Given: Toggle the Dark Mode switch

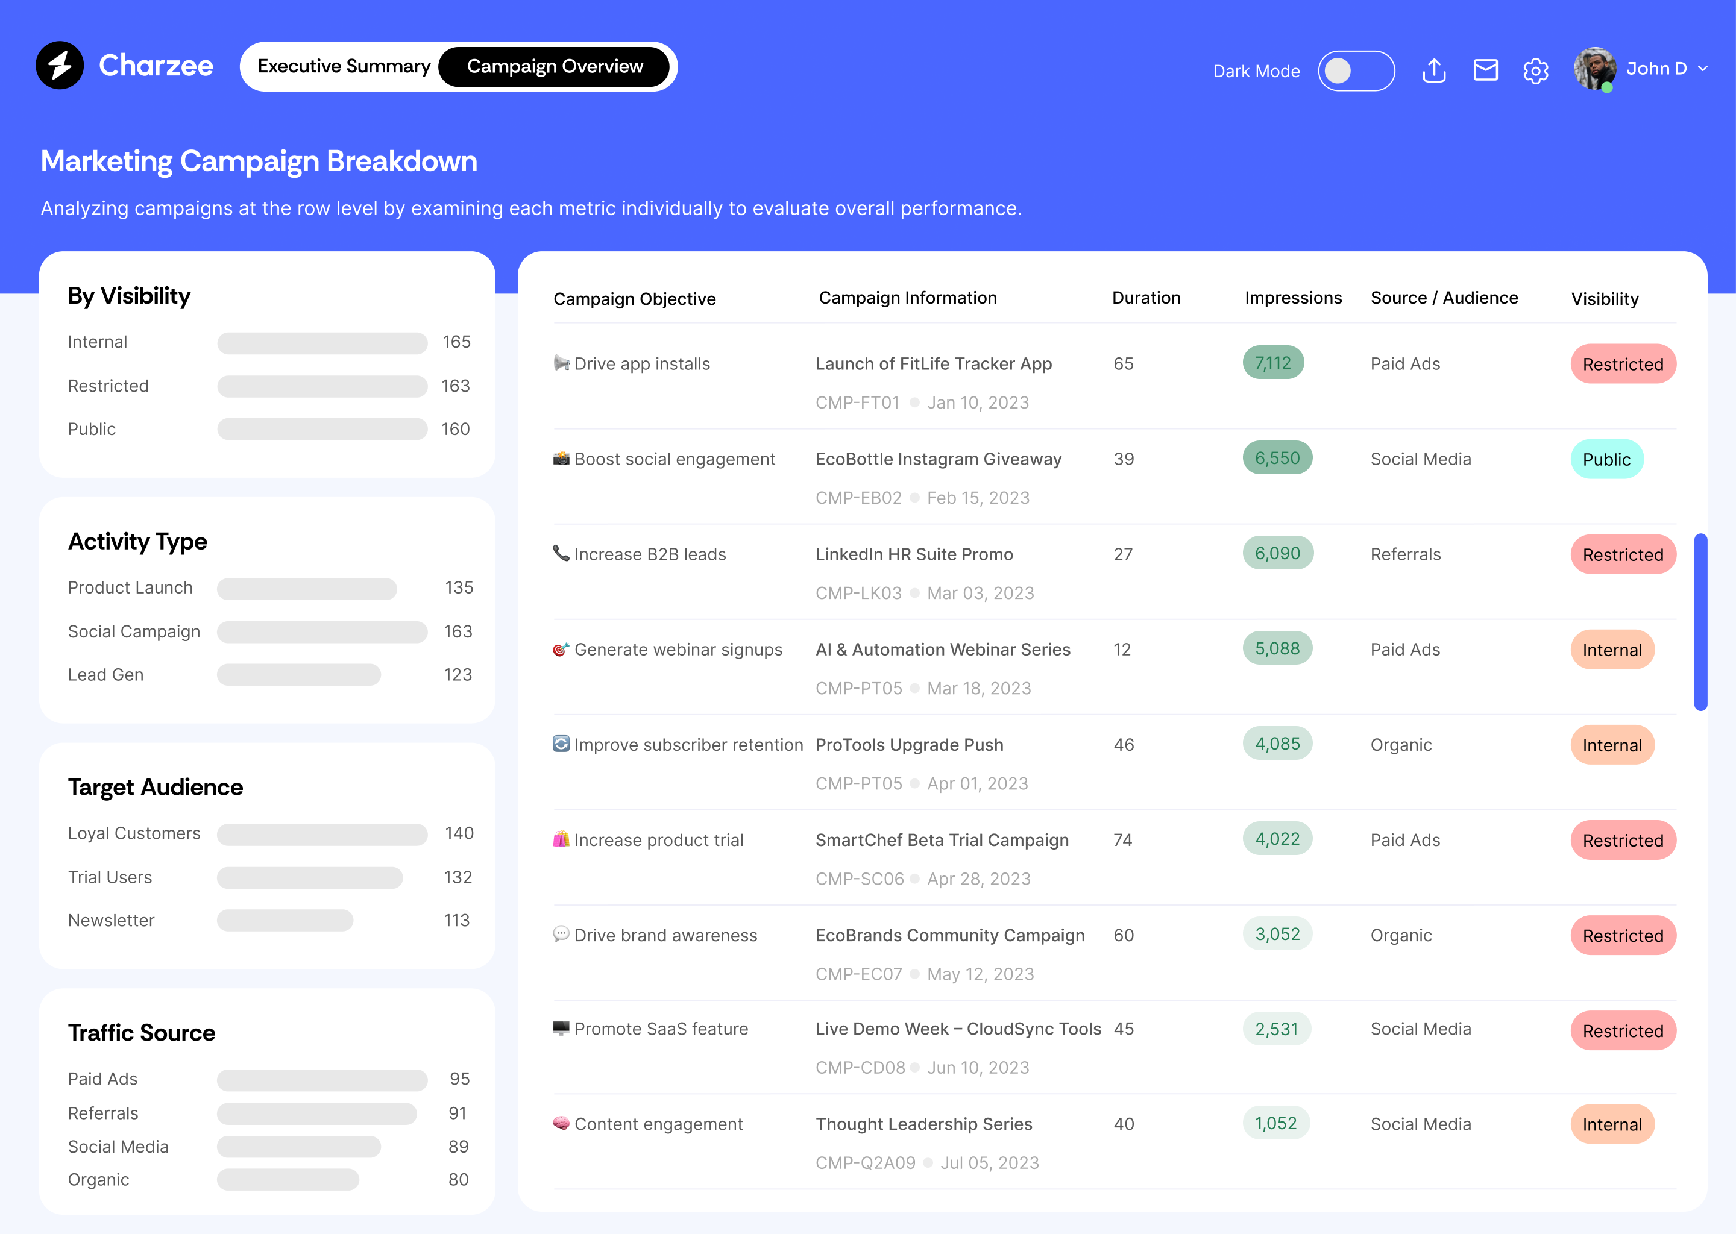Looking at the screenshot, I should point(1356,70).
